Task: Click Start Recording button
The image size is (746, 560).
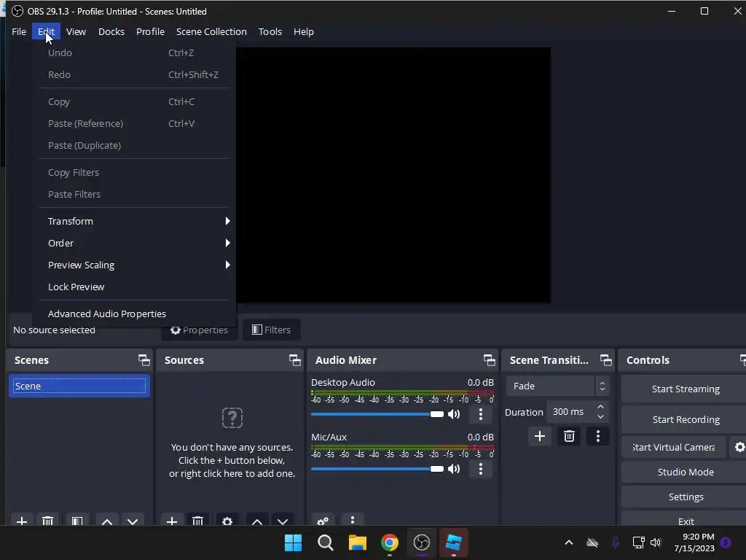Action: coord(685,419)
